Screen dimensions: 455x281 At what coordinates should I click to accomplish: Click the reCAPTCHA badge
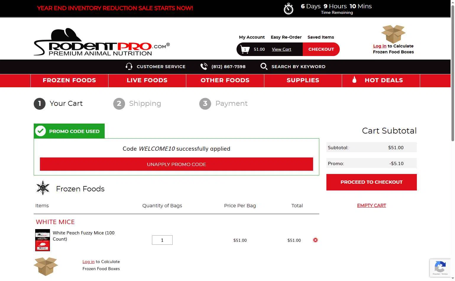click(440, 268)
